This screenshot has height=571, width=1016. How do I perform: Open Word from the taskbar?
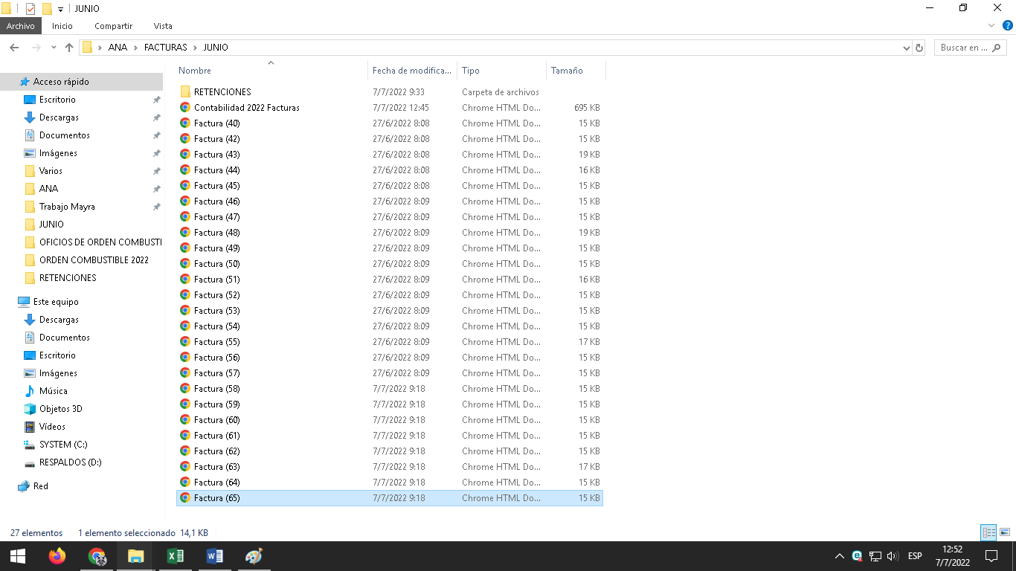pos(215,556)
